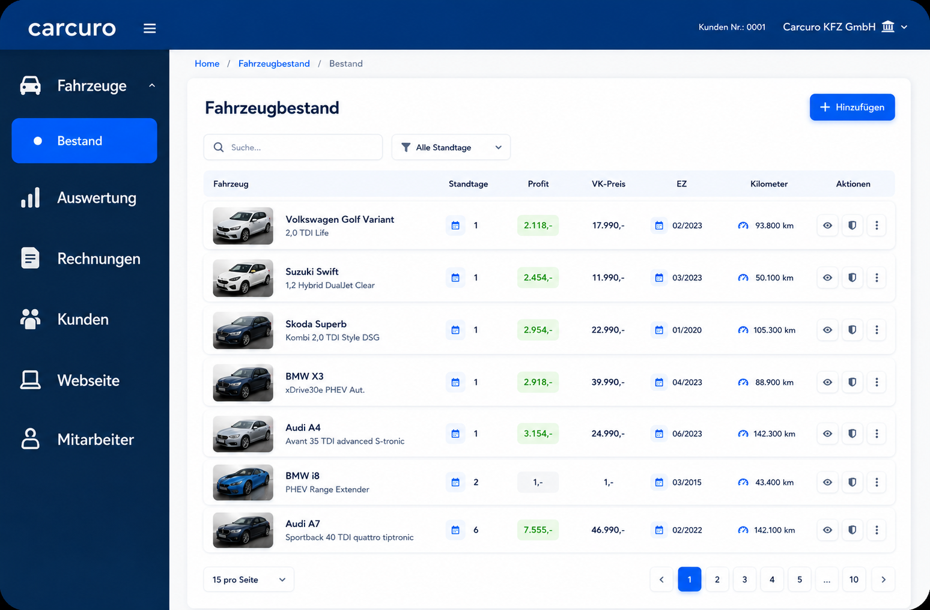Click the Mitarbeiter person icon

pyautogui.click(x=31, y=439)
